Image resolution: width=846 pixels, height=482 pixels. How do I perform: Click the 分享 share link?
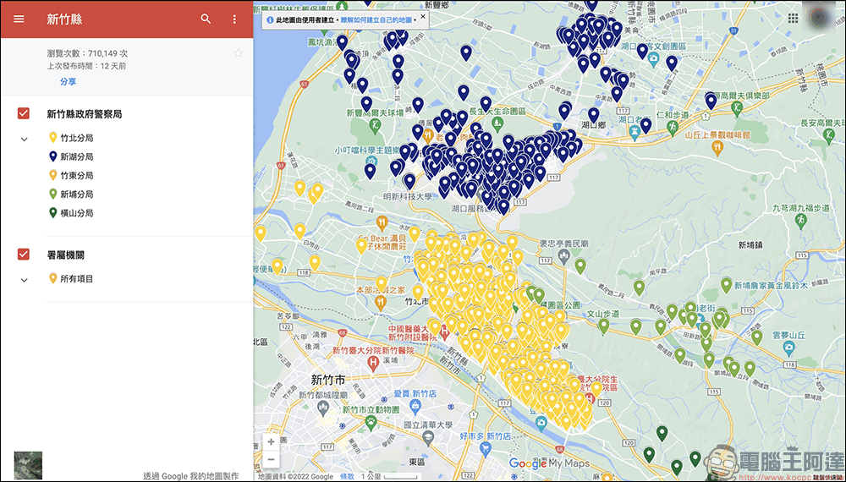coord(68,82)
